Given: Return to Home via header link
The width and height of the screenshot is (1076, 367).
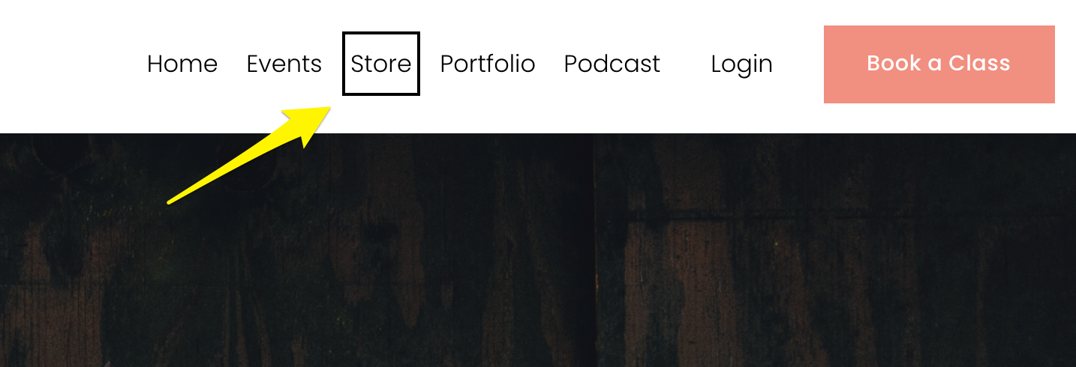Looking at the screenshot, I should click(182, 64).
